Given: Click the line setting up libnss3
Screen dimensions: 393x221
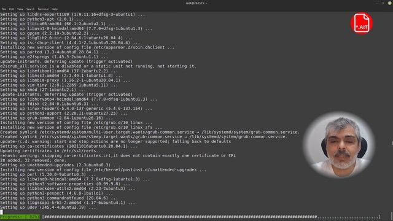Looking at the screenshot, I should coord(61,76).
